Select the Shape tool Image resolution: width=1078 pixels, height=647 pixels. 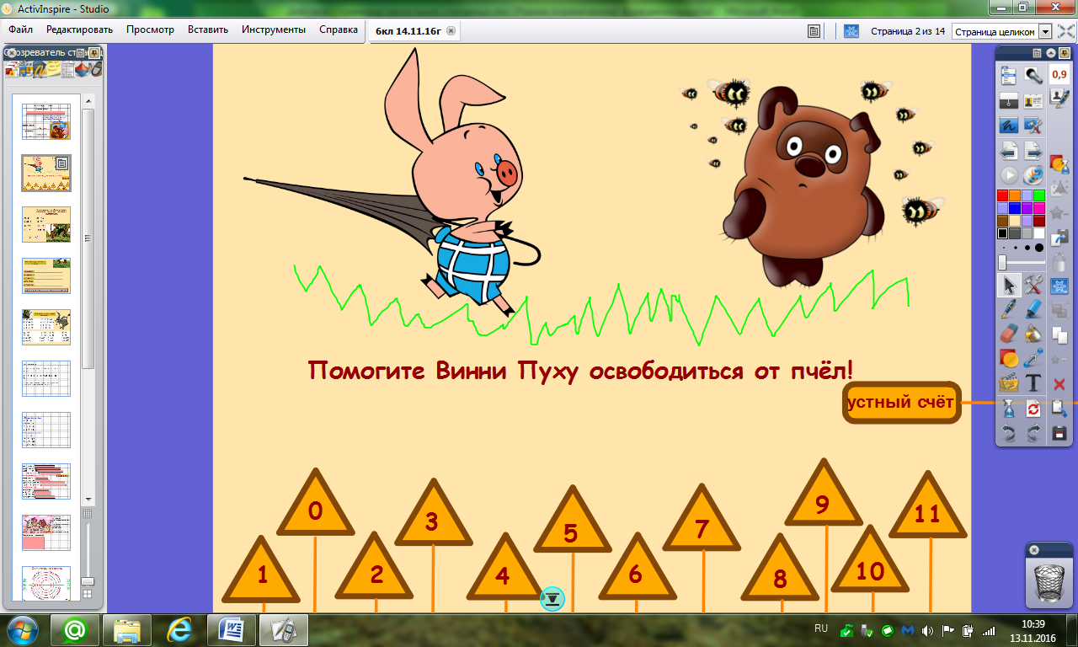pos(1009,359)
